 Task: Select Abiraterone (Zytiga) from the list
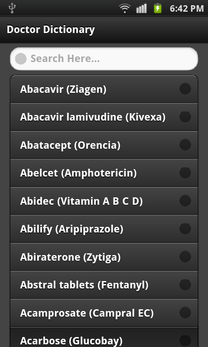click(x=104, y=257)
